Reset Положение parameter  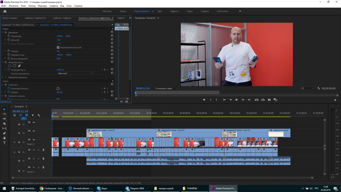(x=112, y=36)
